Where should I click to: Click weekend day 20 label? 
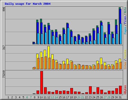(x=79, y=97)
